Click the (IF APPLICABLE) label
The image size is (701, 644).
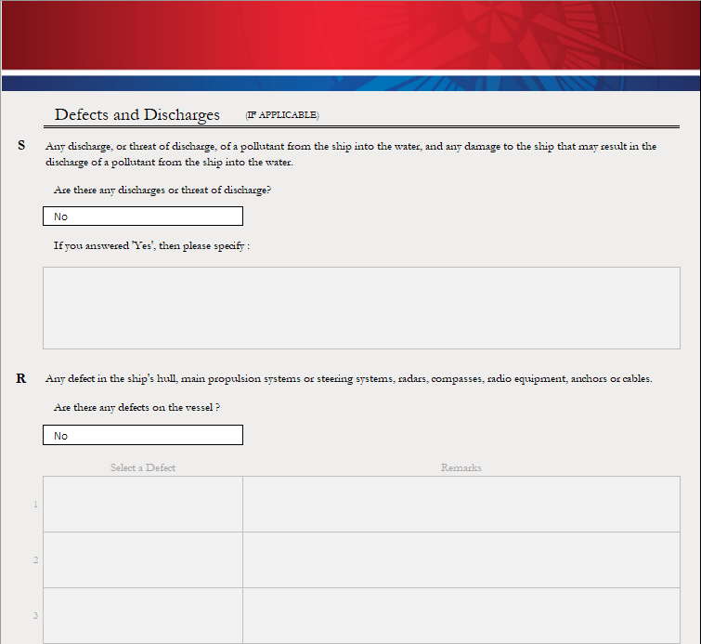coord(281,115)
